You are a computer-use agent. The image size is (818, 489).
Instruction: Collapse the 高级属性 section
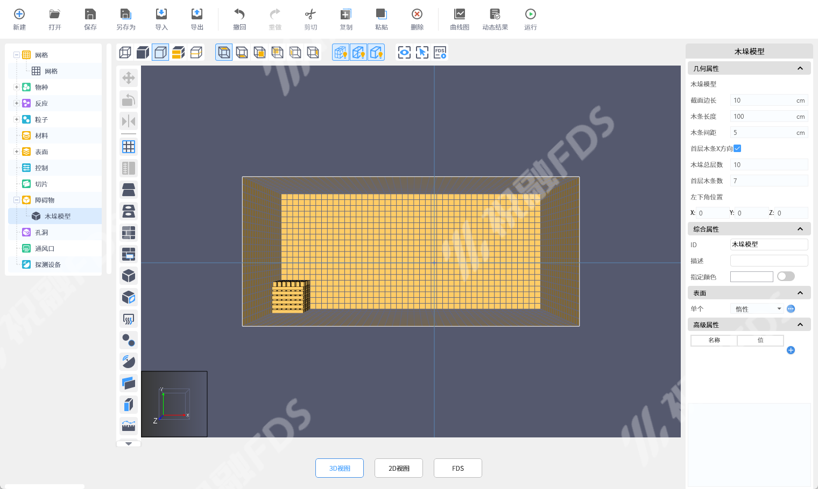point(800,325)
